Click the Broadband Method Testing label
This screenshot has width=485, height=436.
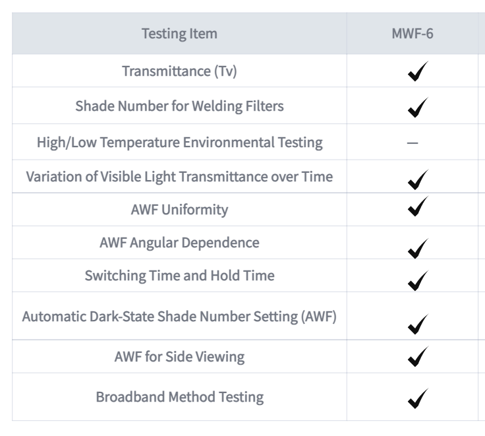pos(179,396)
